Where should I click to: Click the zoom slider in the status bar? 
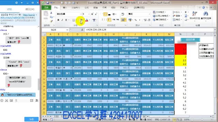202,120
